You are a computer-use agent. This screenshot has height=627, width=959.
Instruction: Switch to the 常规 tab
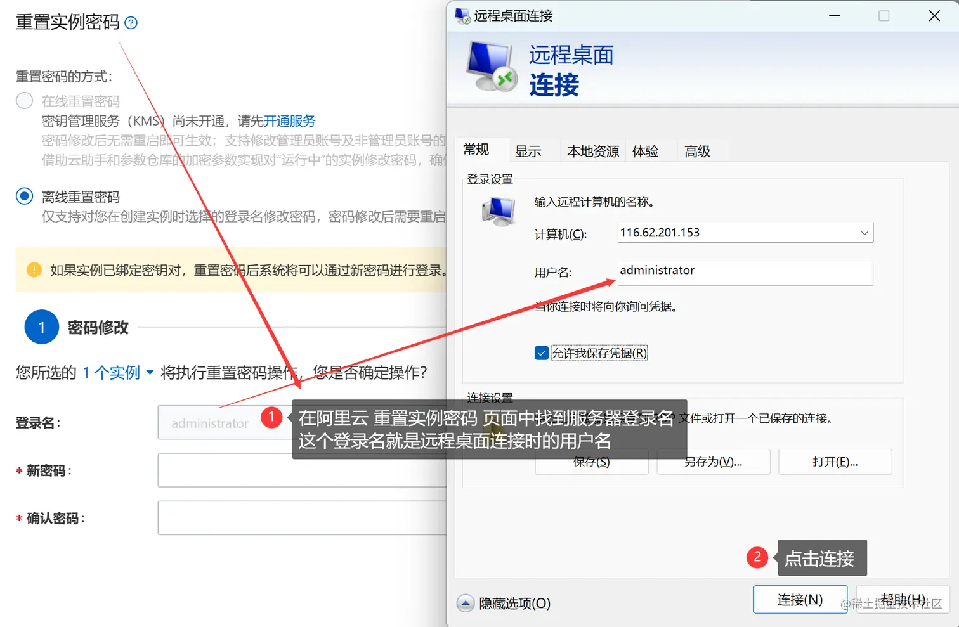click(x=476, y=150)
